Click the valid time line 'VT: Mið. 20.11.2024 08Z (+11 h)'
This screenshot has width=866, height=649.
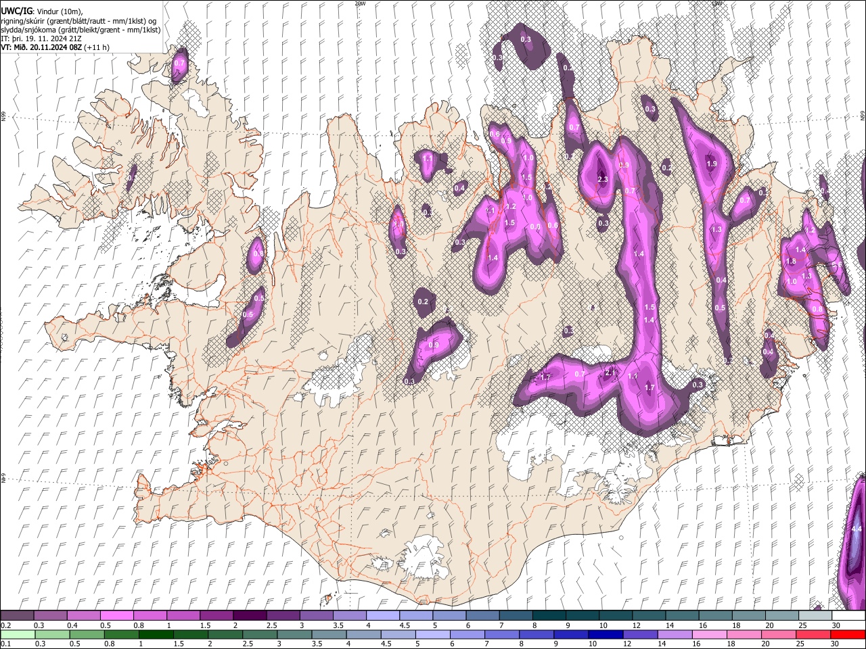pos(55,47)
